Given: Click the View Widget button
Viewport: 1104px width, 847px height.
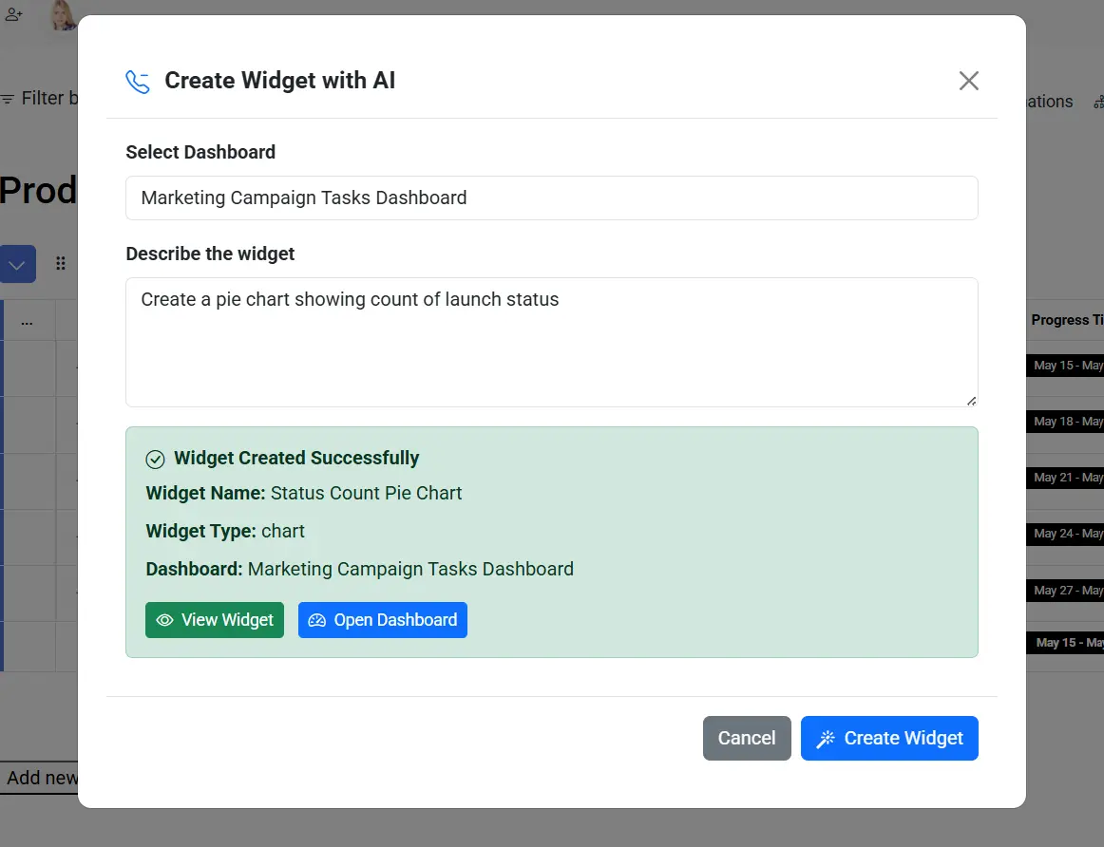Looking at the screenshot, I should click(x=215, y=620).
